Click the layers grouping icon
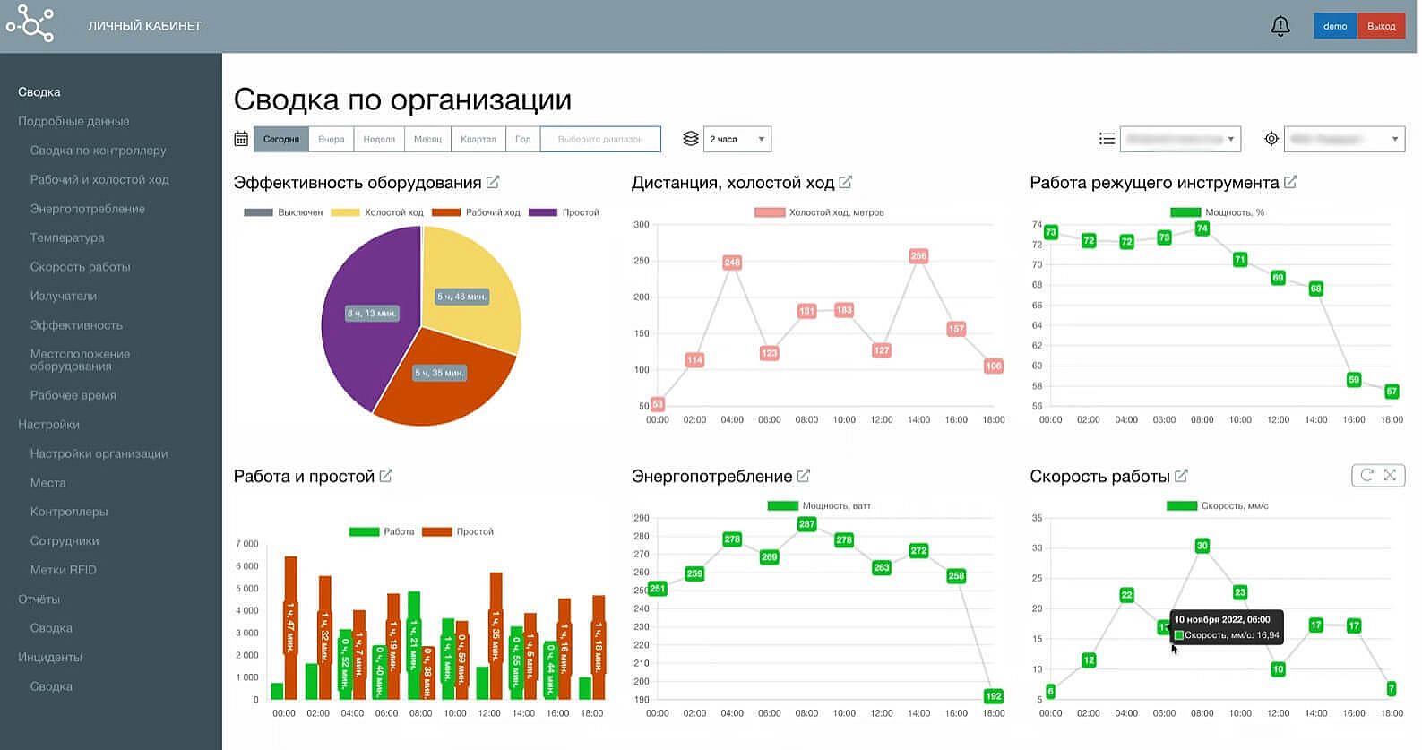Screen dimensions: 1422x750 pyautogui.click(x=690, y=139)
